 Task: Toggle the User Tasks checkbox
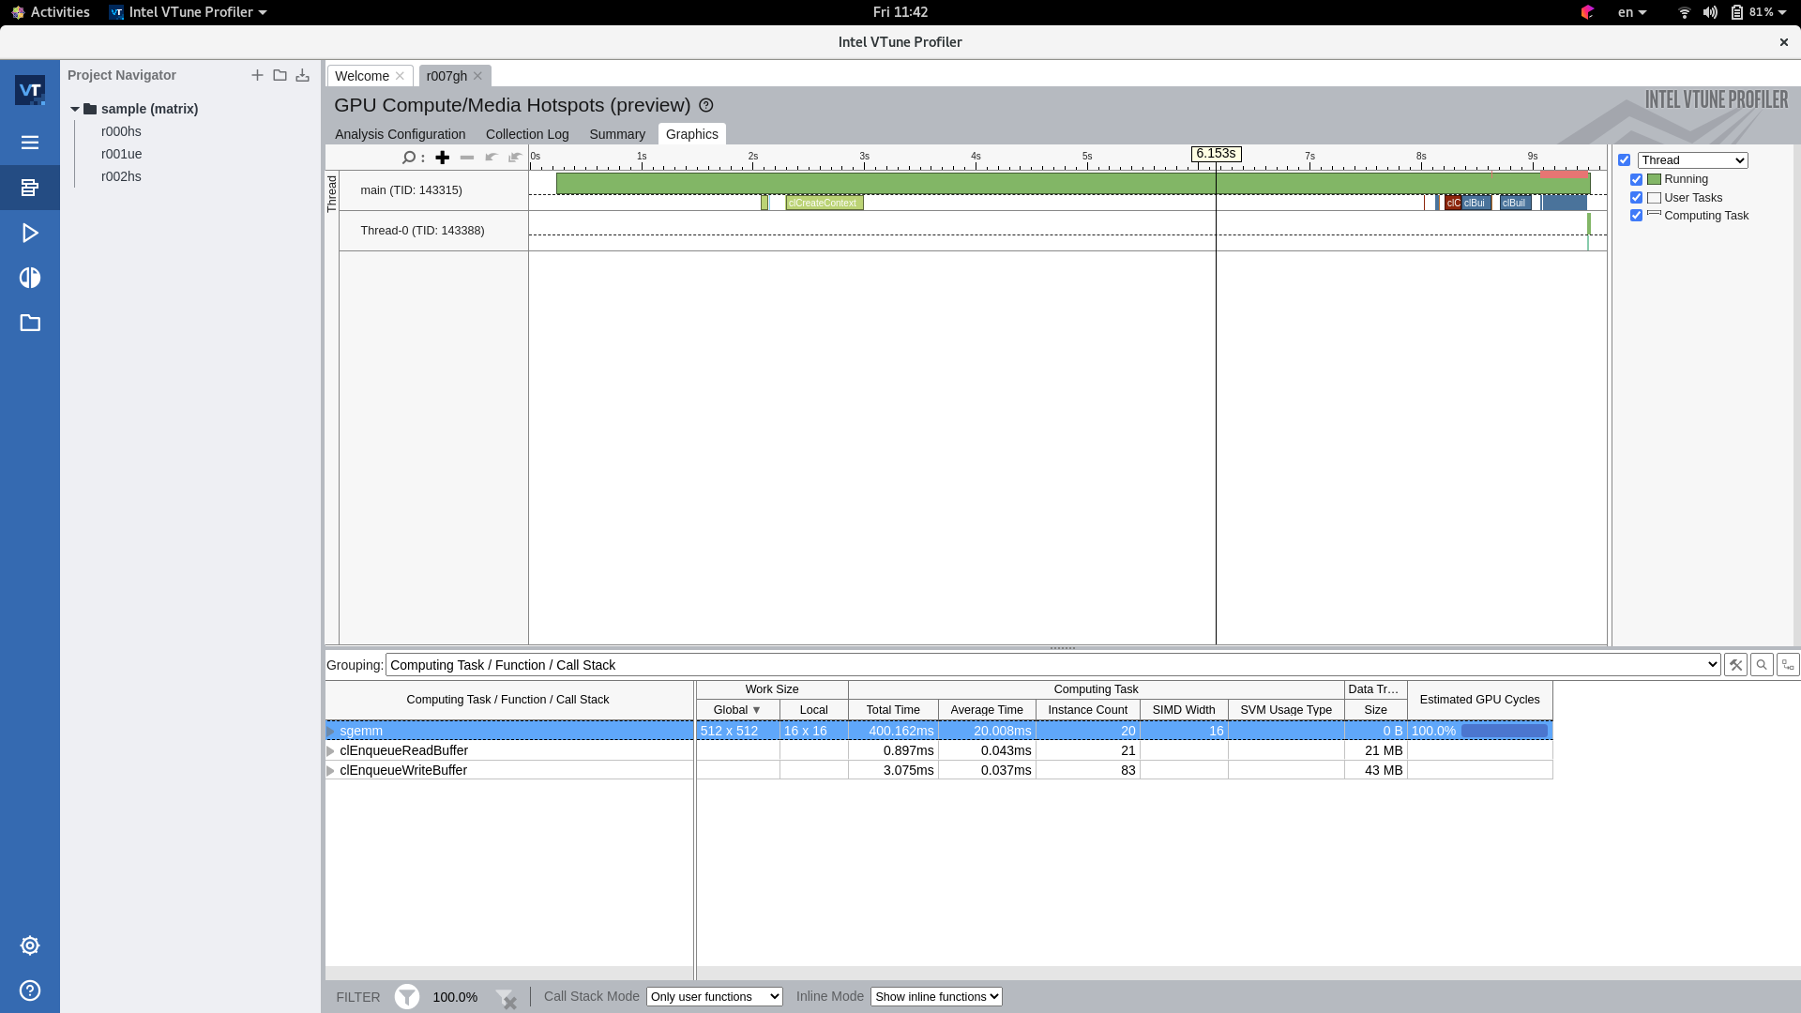tap(1637, 198)
